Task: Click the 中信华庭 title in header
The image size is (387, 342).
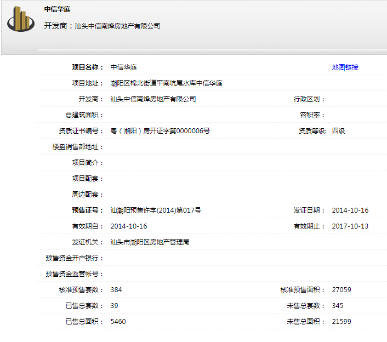Action: click(57, 9)
